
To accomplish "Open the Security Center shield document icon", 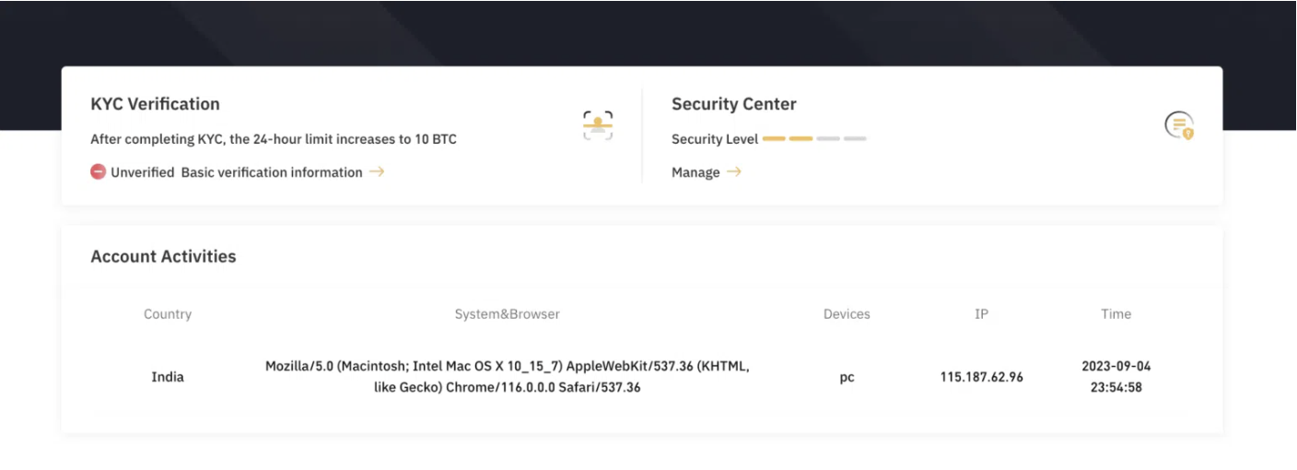I will pyautogui.click(x=1179, y=125).
